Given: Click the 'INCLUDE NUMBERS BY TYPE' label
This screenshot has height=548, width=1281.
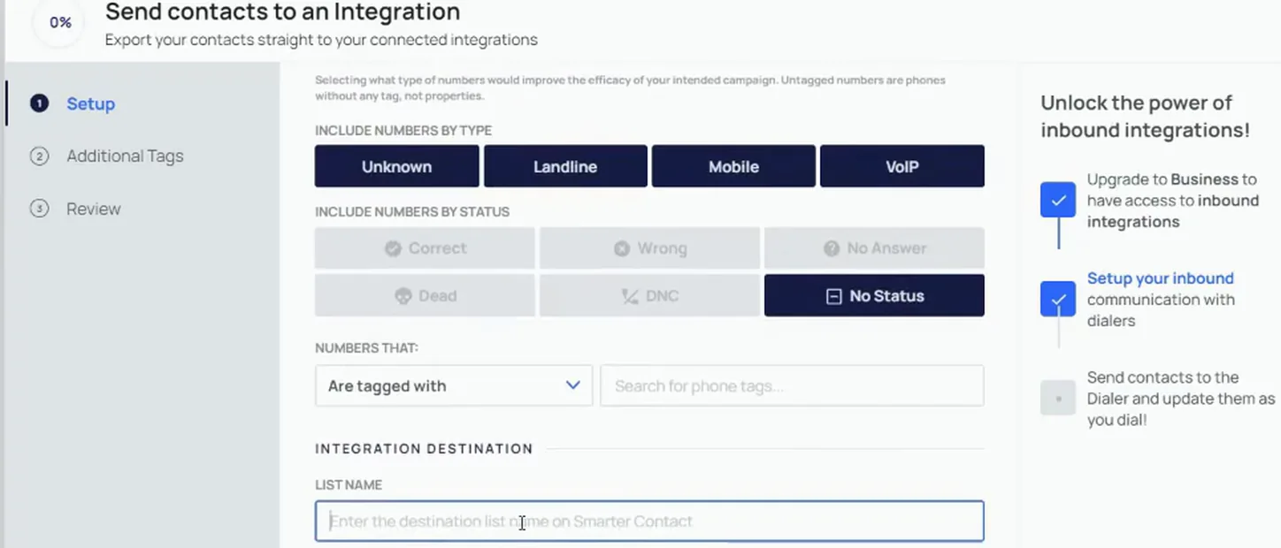Looking at the screenshot, I should (403, 131).
